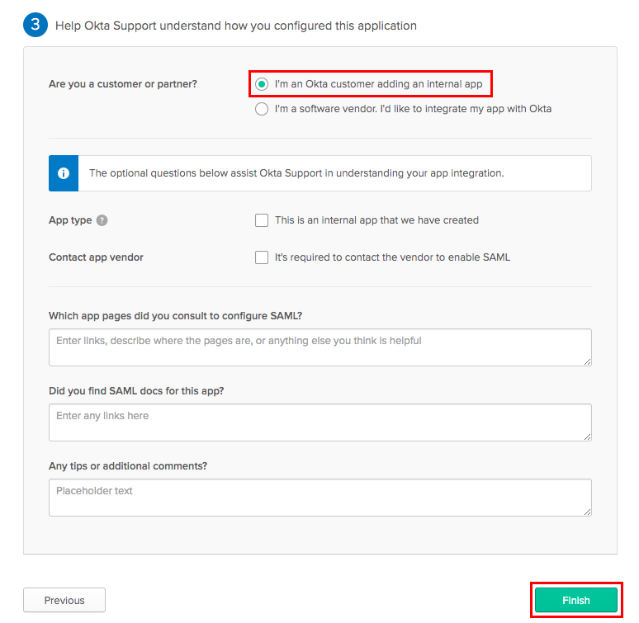Grab the resize handle of the app pages textarea
This screenshot has width=639, height=623.
tap(587, 361)
